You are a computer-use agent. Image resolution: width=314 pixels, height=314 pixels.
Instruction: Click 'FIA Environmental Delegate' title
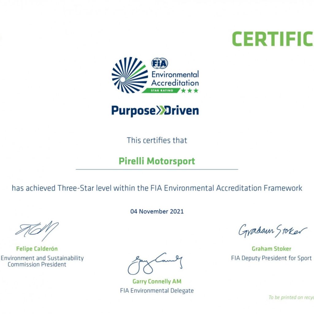157,291
